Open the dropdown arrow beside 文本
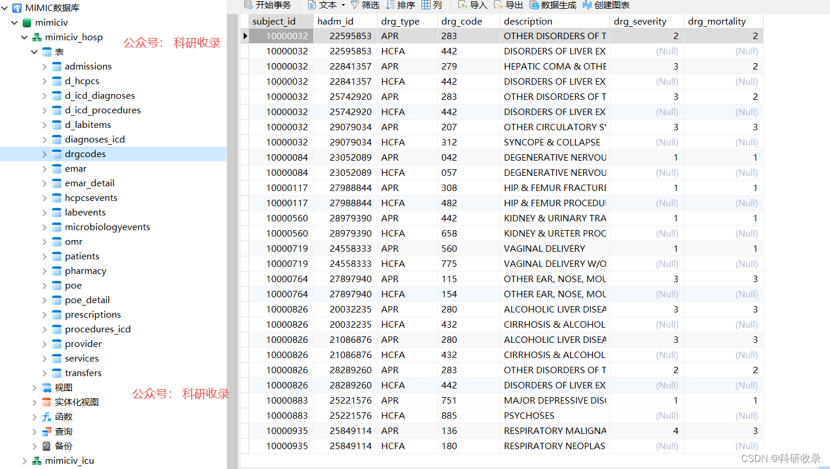The width and height of the screenshot is (830, 469). point(342,5)
